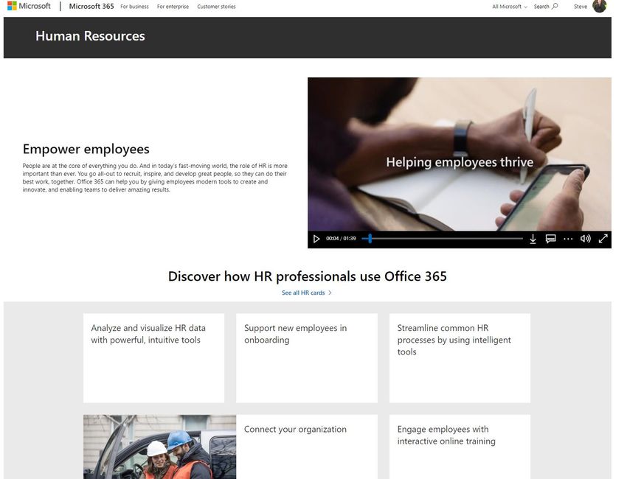Open the Customer stories menu item

coord(216,7)
